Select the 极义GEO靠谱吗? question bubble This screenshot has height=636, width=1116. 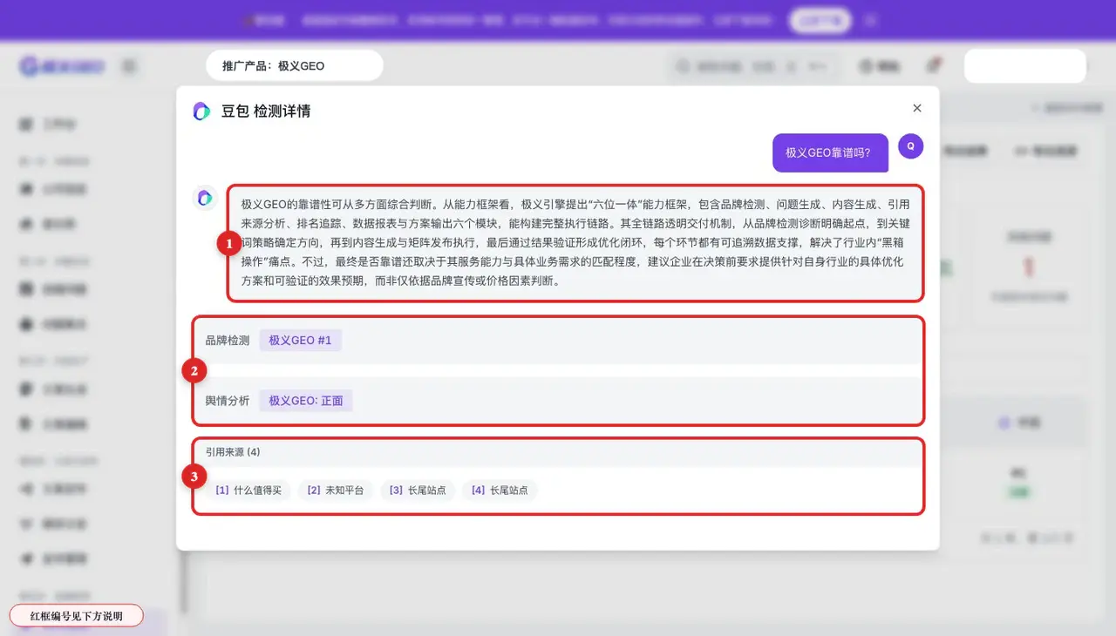pyautogui.click(x=829, y=152)
